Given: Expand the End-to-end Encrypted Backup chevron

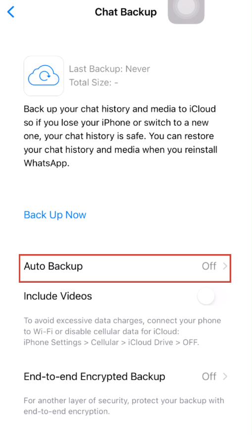Looking at the screenshot, I should [x=225, y=377].
